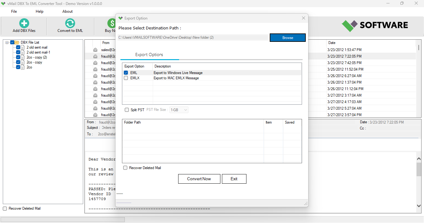Enable the Split PST option
Viewport: 424px width, 223px height.
127,110
